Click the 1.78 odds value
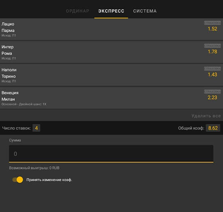223x212 pixels. (x=212, y=52)
